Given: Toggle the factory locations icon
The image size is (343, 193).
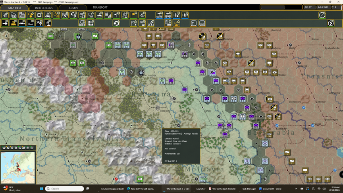Looking at the screenshot, I should pyautogui.click(x=99, y=15).
